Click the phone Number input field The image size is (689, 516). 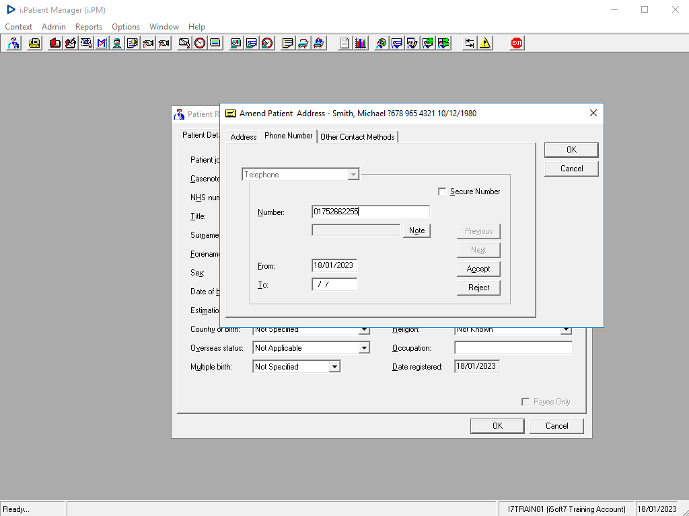[x=371, y=212]
